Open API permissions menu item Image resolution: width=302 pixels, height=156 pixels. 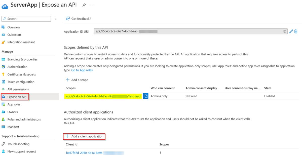point(18,89)
